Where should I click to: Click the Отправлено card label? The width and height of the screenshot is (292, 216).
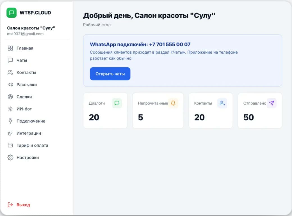tap(255, 103)
